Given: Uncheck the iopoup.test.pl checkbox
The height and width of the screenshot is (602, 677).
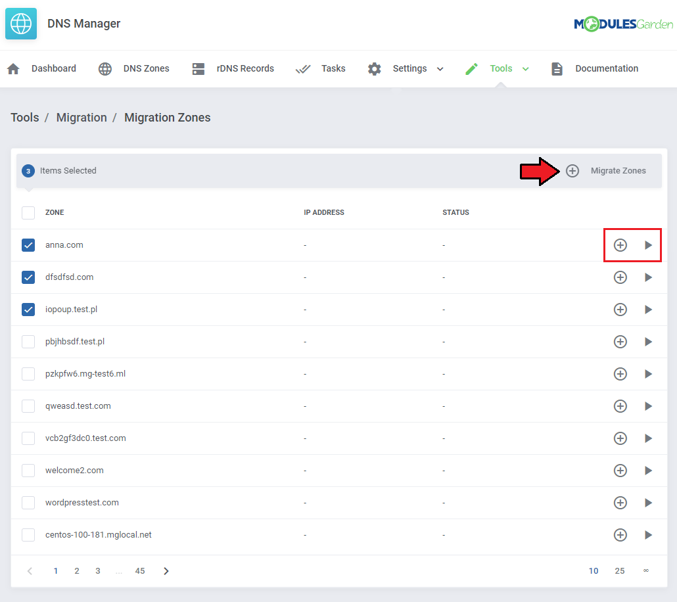Looking at the screenshot, I should pos(28,310).
